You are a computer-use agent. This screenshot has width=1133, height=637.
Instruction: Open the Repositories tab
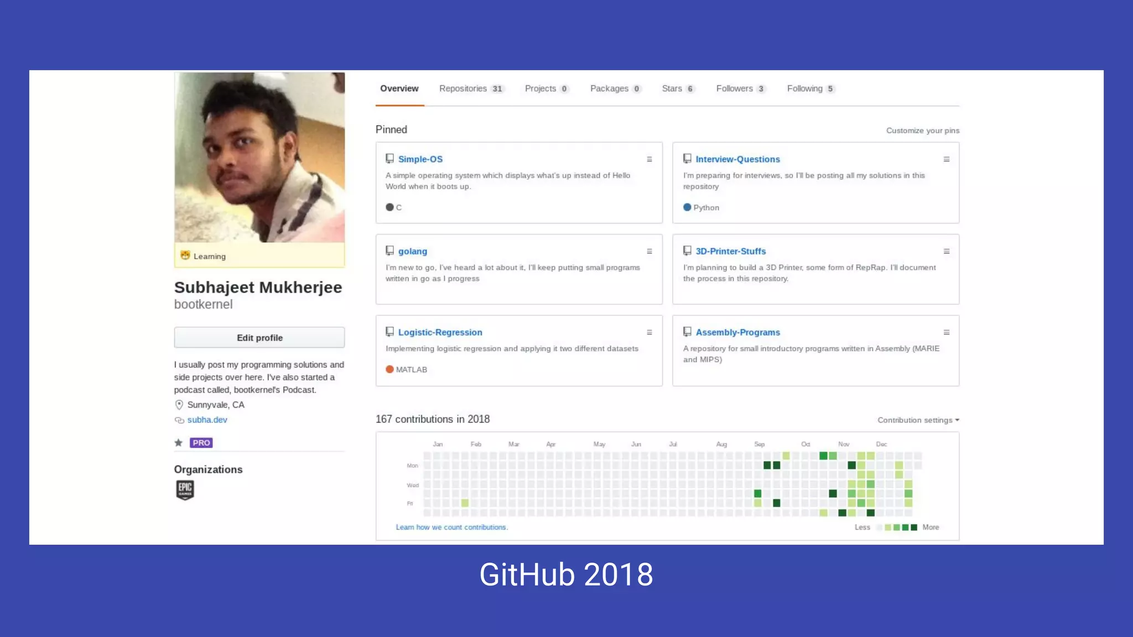click(472, 88)
